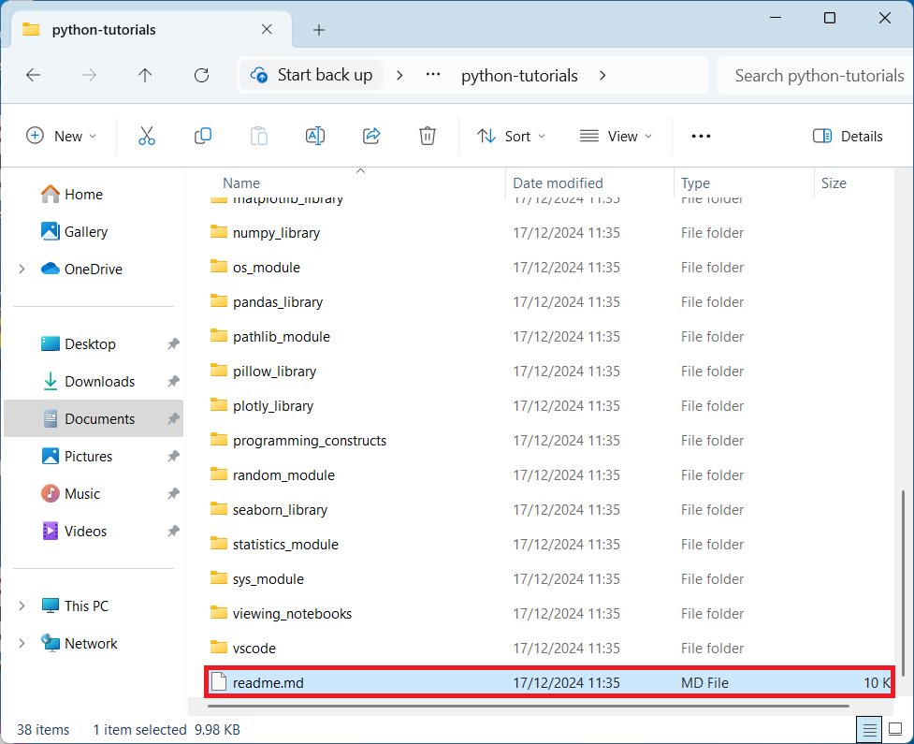This screenshot has width=914, height=744.
Task: Click the Cut scissors icon
Action: [147, 136]
